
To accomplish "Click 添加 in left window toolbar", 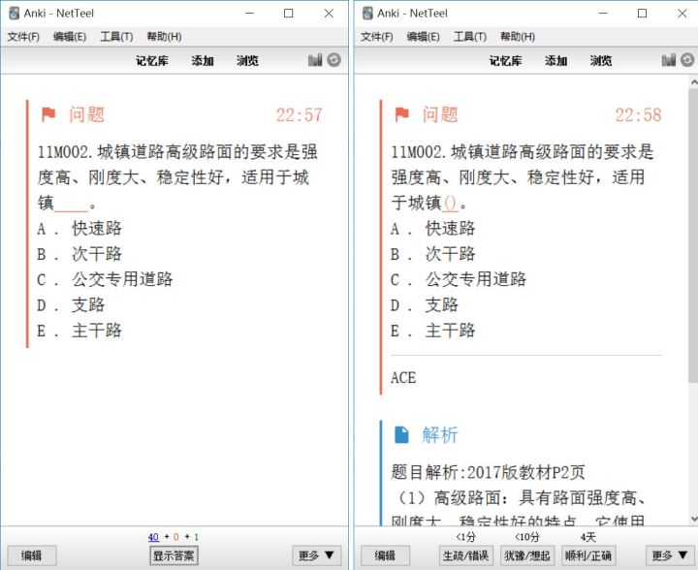I will point(203,60).
